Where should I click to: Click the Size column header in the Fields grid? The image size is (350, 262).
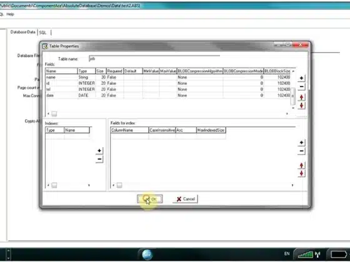101,71
